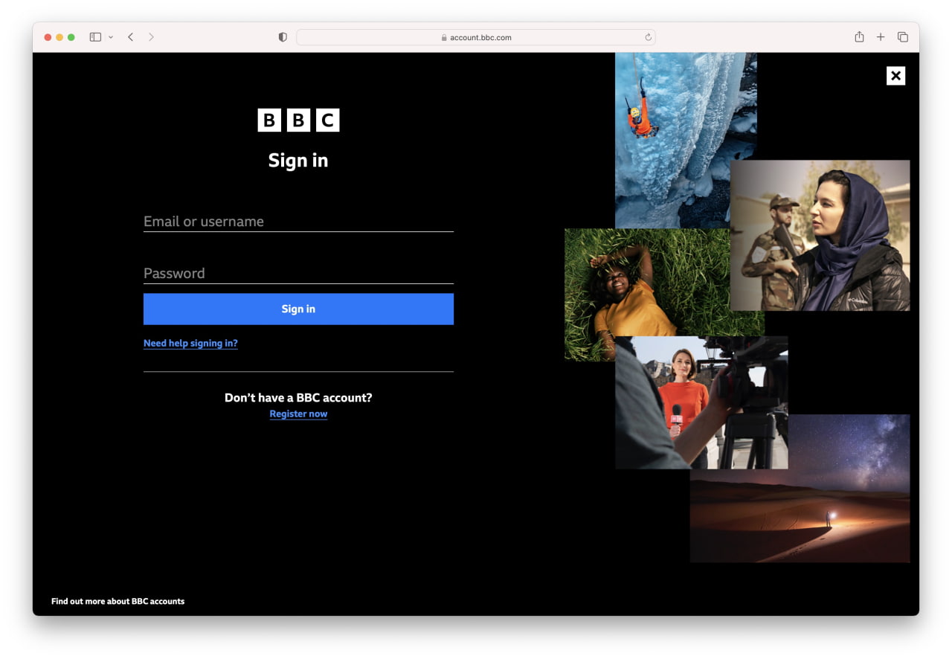Open a new tab with the plus icon
Screen dimensions: 952x659
tap(881, 36)
